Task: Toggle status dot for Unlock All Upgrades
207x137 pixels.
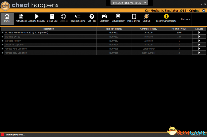Action: click(2, 45)
